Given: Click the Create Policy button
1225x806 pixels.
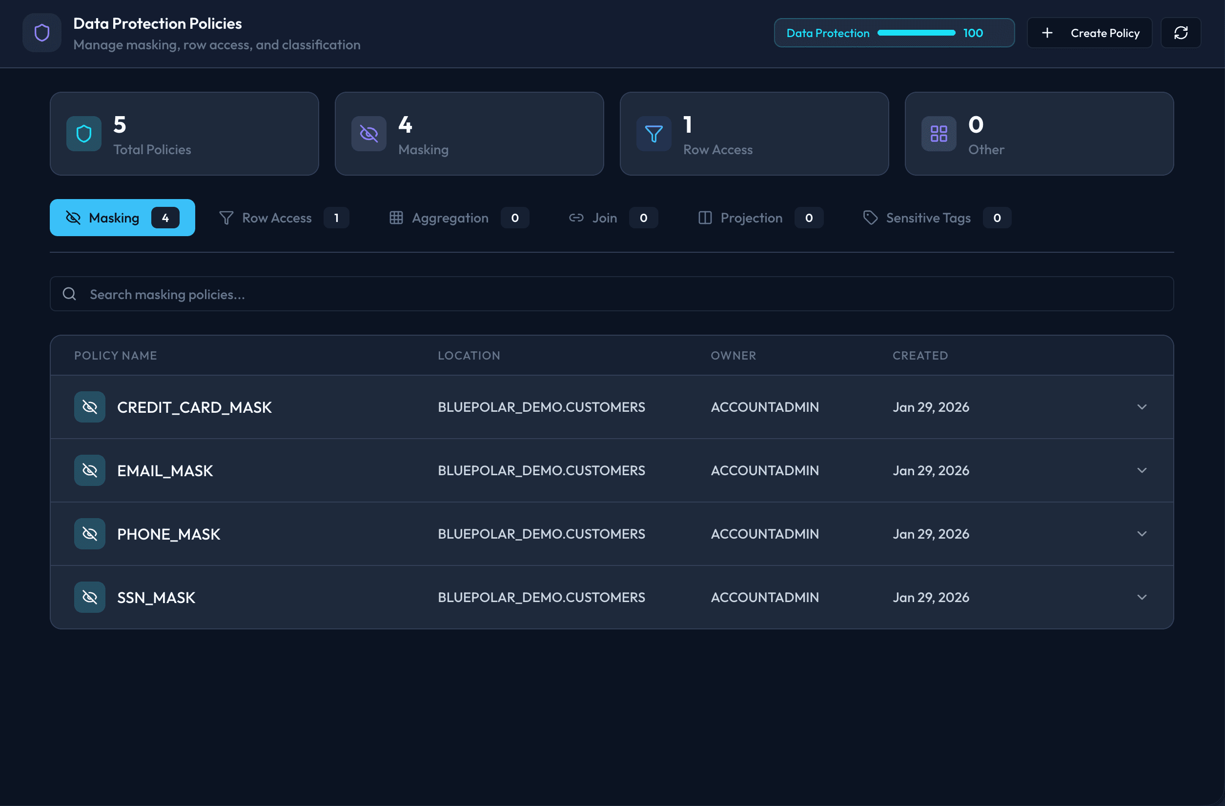Looking at the screenshot, I should click(x=1089, y=33).
